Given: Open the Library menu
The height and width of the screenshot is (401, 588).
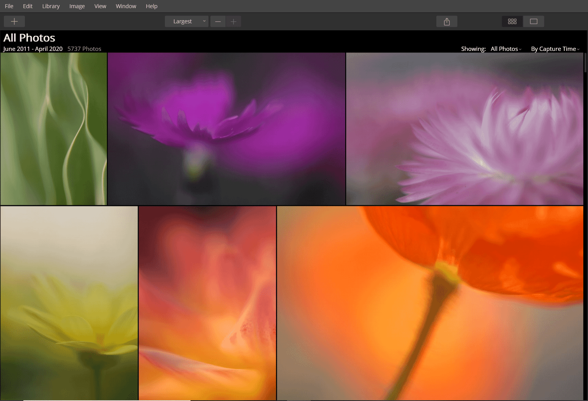Looking at the screenshot, I should pos(51,6).
